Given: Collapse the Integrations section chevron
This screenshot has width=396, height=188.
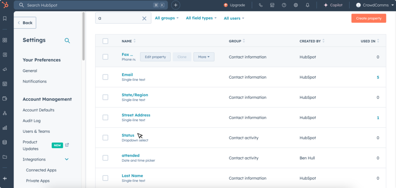Looking at the screenshot, I should tap(67, 159).
